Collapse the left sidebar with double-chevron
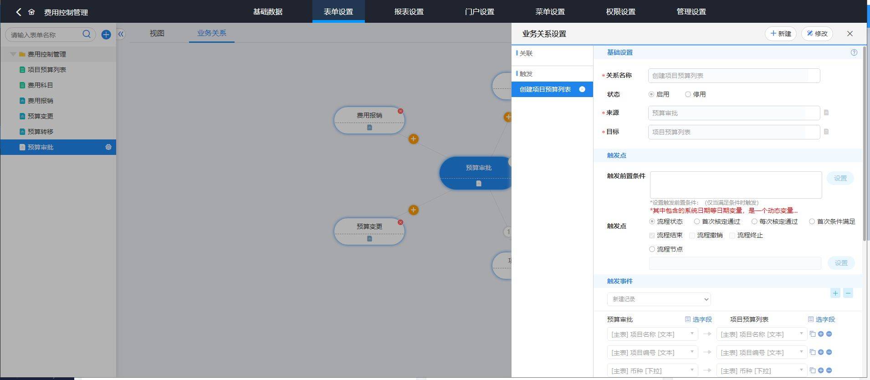870x380 pixels. [121, 34]
